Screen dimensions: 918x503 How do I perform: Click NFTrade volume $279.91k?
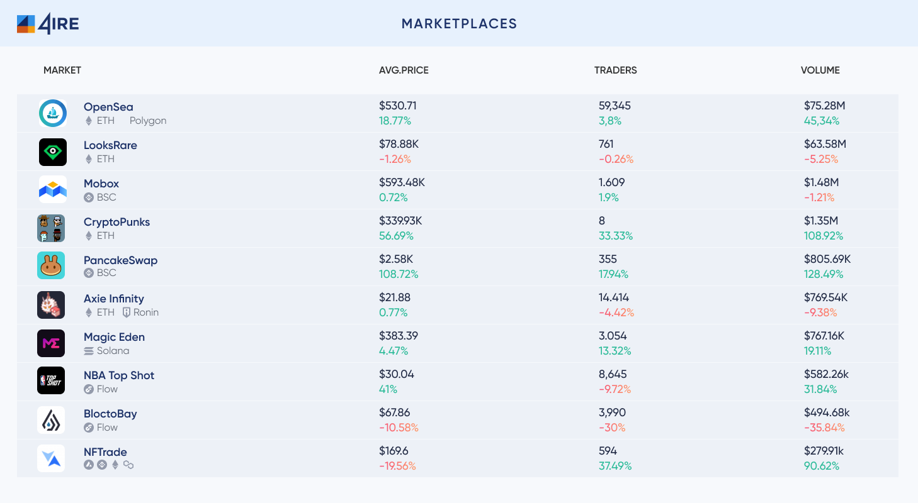coord(824,451)
